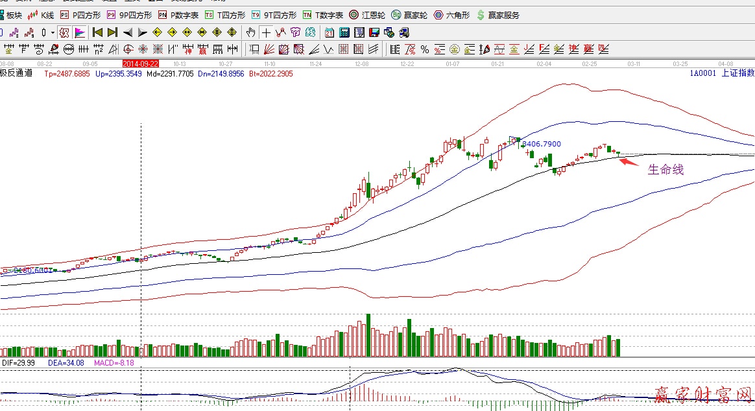The height and width of the screenshot is (411, 755).
Task: Open the calendar icon in toolbar
Action: click(x=330, y=32)
